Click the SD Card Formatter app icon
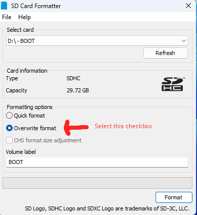 4,6
